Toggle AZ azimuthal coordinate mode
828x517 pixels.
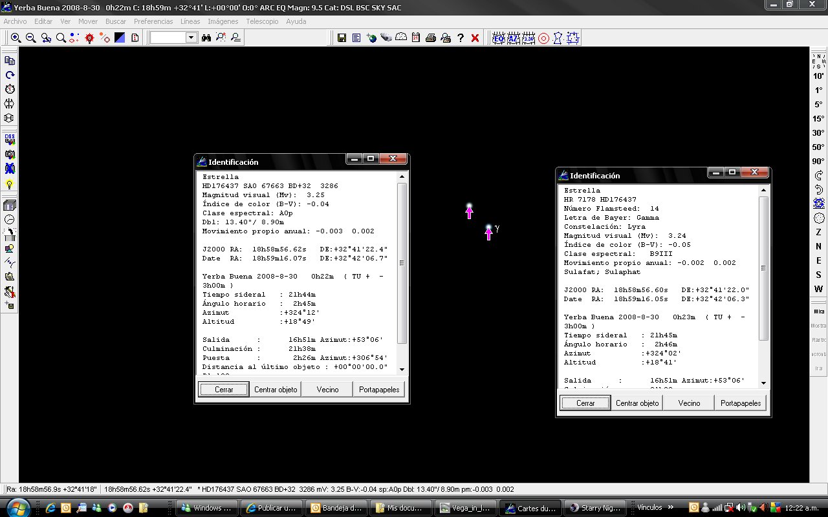click(x=514, y=38)
